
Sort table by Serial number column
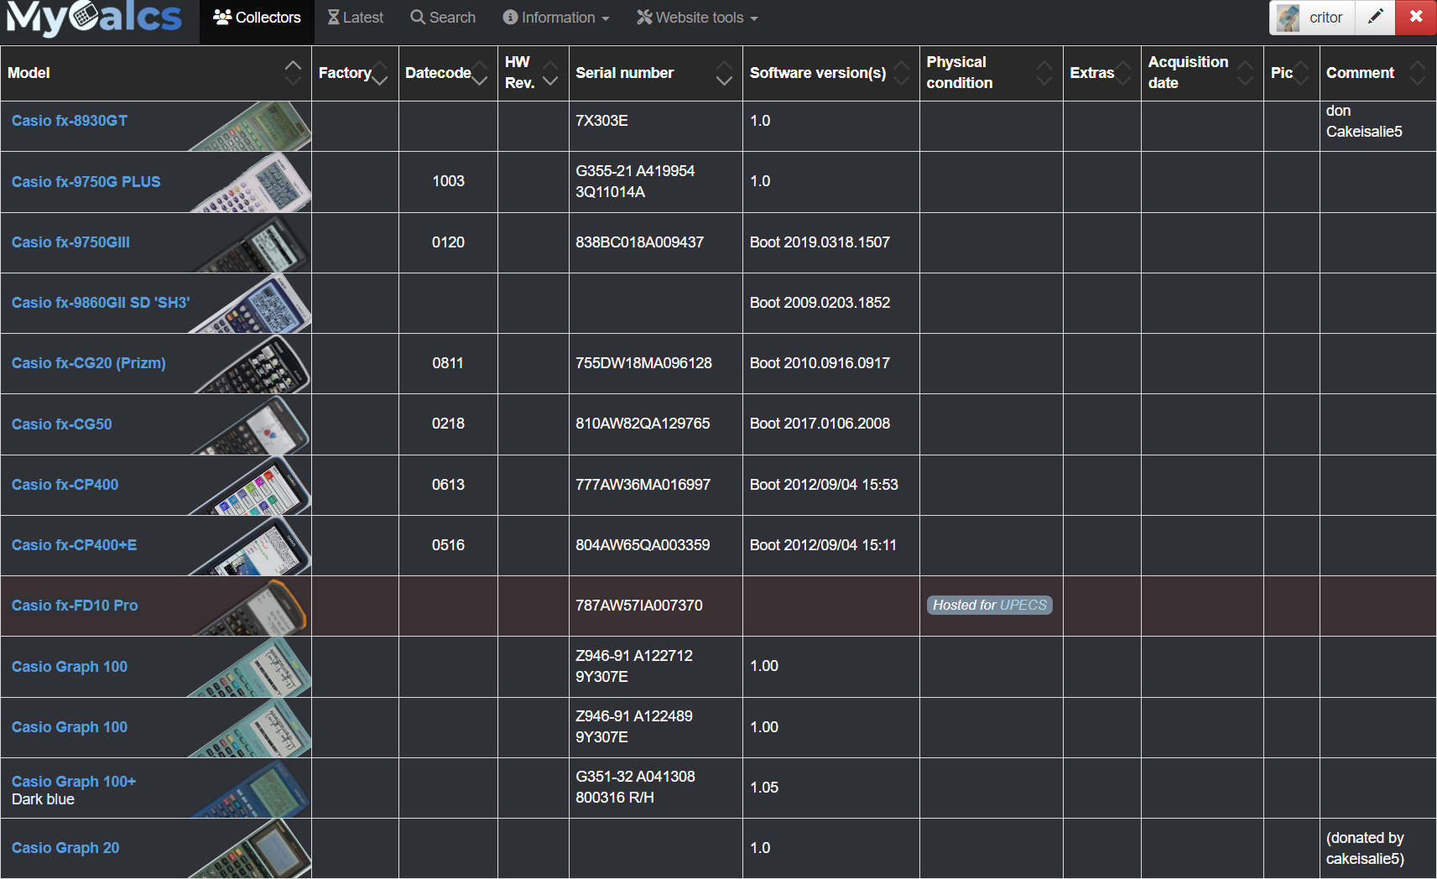tap(655, 73)
